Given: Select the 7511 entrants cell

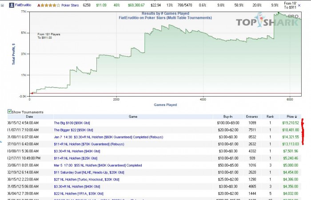Looking at the screenshot, I should (252, 130).
